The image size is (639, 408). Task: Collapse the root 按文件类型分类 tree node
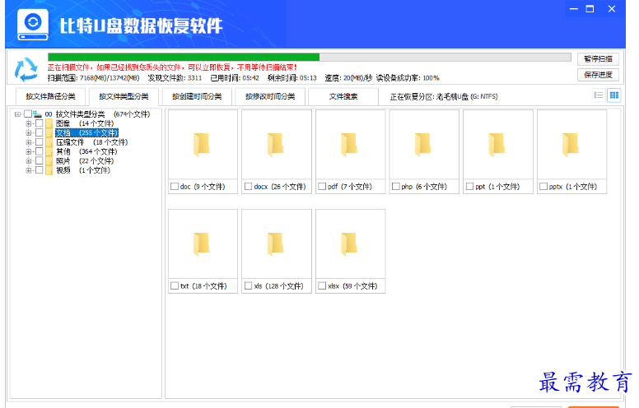coord(17,114)
